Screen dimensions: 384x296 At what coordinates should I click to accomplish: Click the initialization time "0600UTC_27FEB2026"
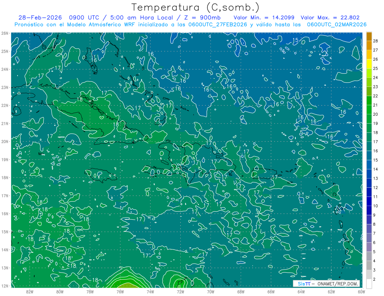[217, 25]
